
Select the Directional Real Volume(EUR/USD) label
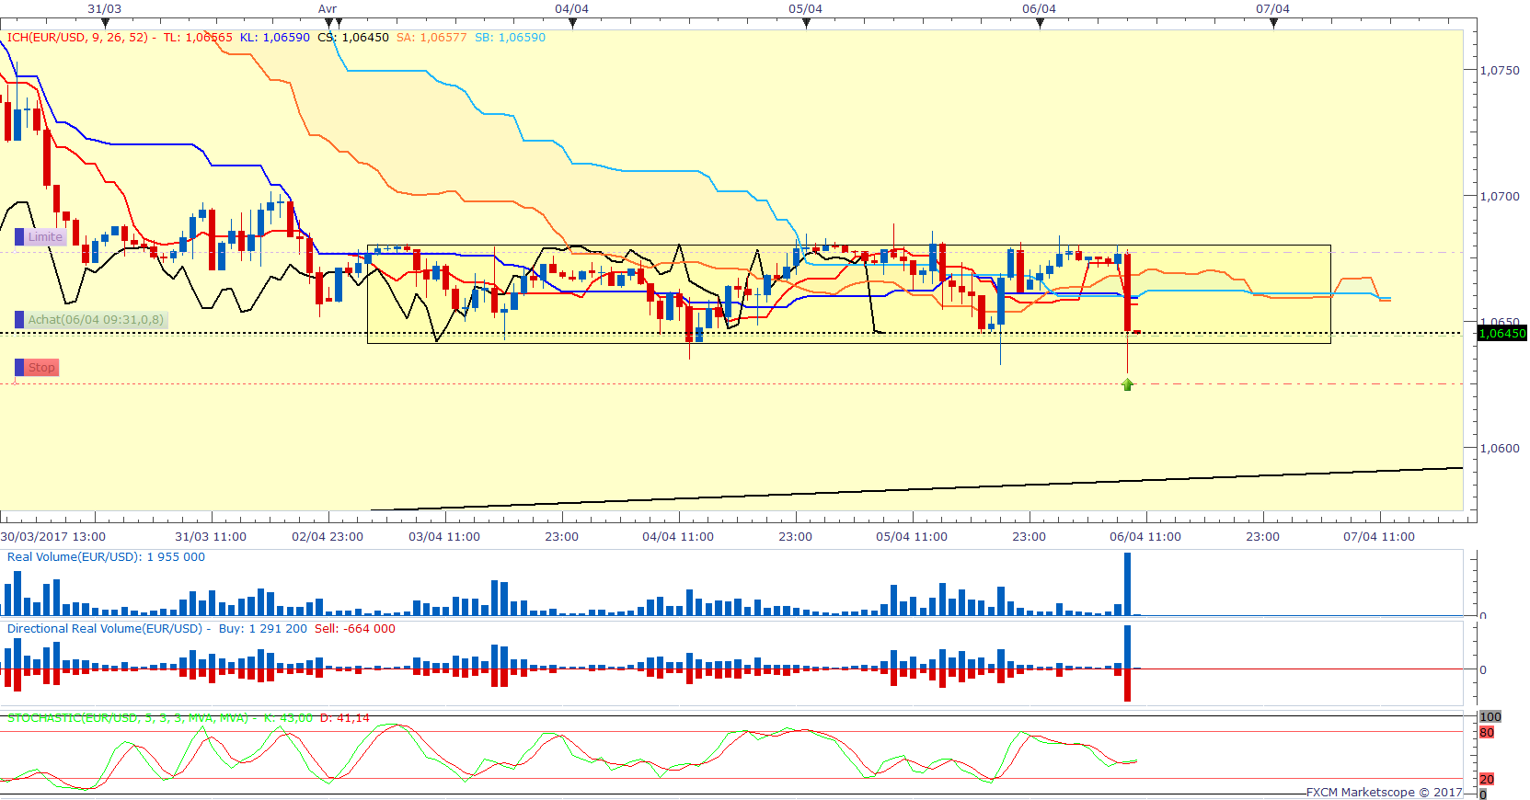point(105,629)
